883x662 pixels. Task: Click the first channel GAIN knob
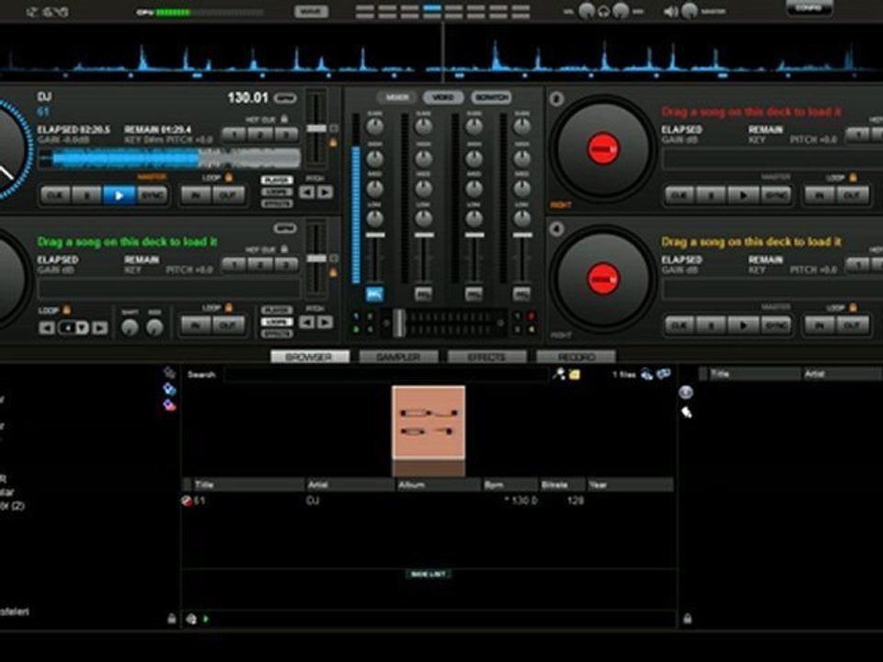pyautogui.click(x=375, y=126)
